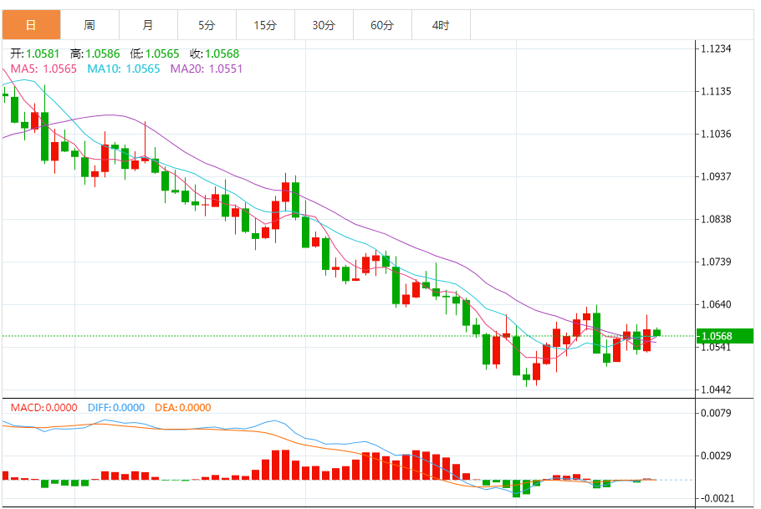The height and width of the screenshot is (509, 761).
Task: Click the 1.1036 price axis label
Action: point(716,134)
